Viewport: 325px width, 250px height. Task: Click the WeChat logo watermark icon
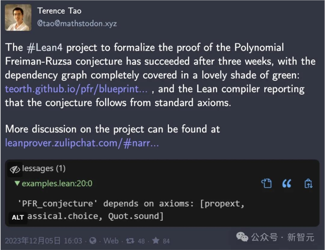[x=242, y=237]
